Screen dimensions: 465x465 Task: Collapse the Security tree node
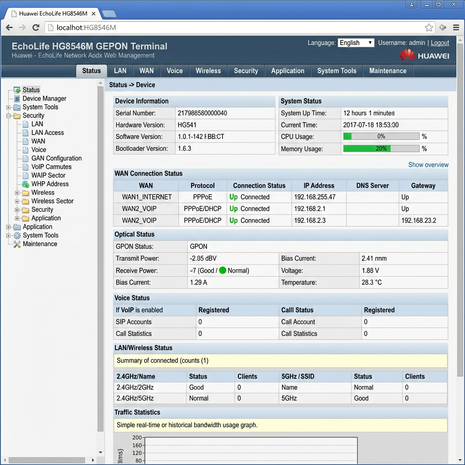(x=9, y=116)
